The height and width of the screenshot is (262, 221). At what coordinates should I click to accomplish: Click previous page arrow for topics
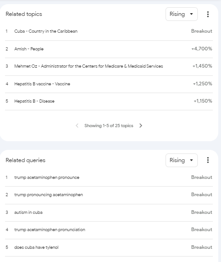77,125
